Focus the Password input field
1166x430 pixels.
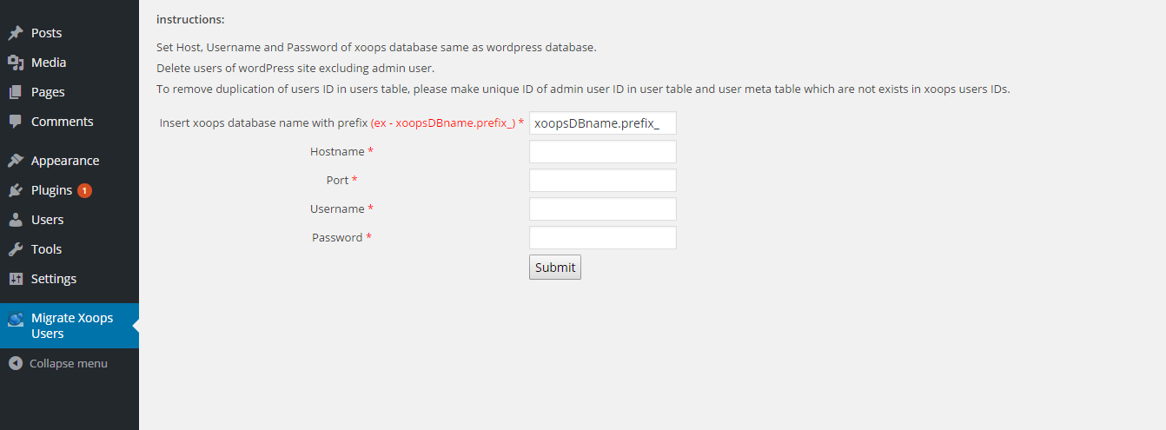603,238
